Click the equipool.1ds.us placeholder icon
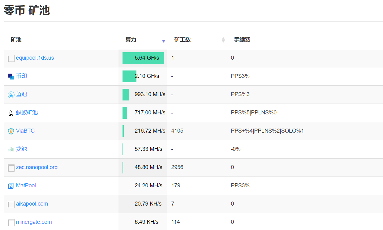 click(x=11, y=58)
